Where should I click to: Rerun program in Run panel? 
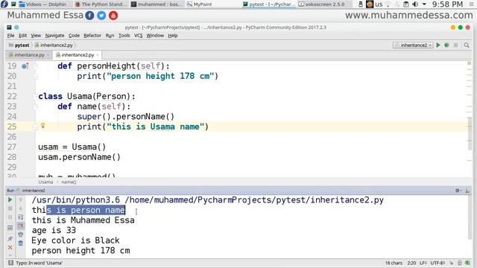tap(10, 200)
